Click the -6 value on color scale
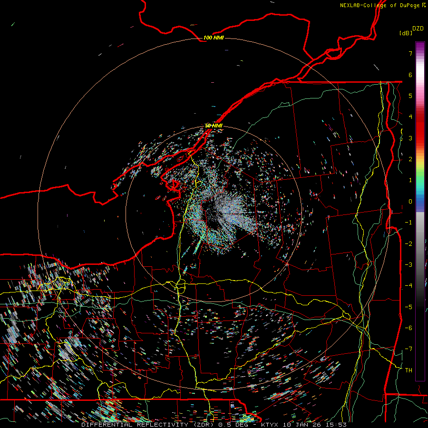 (x=409, y=328)
